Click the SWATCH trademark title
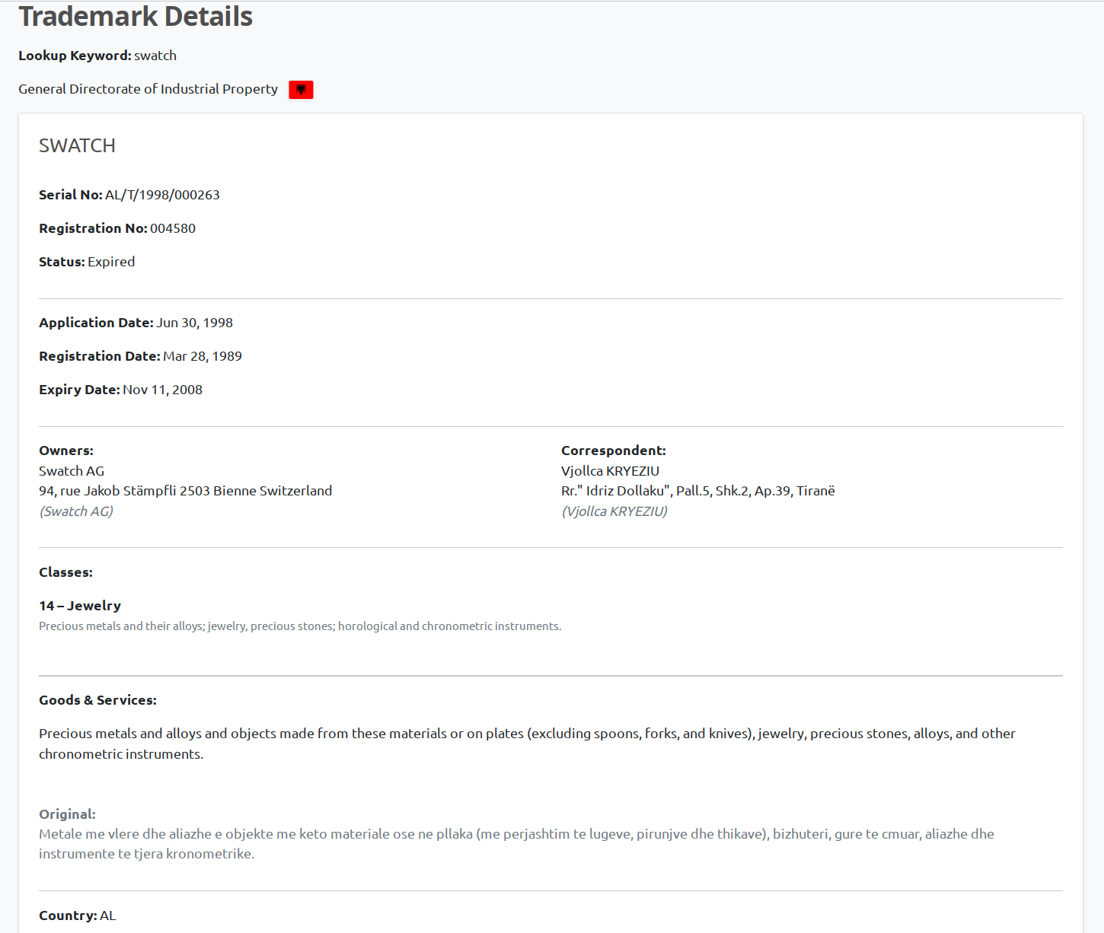Viewport: 1104px width, 933px height. (x=77, y=145)
